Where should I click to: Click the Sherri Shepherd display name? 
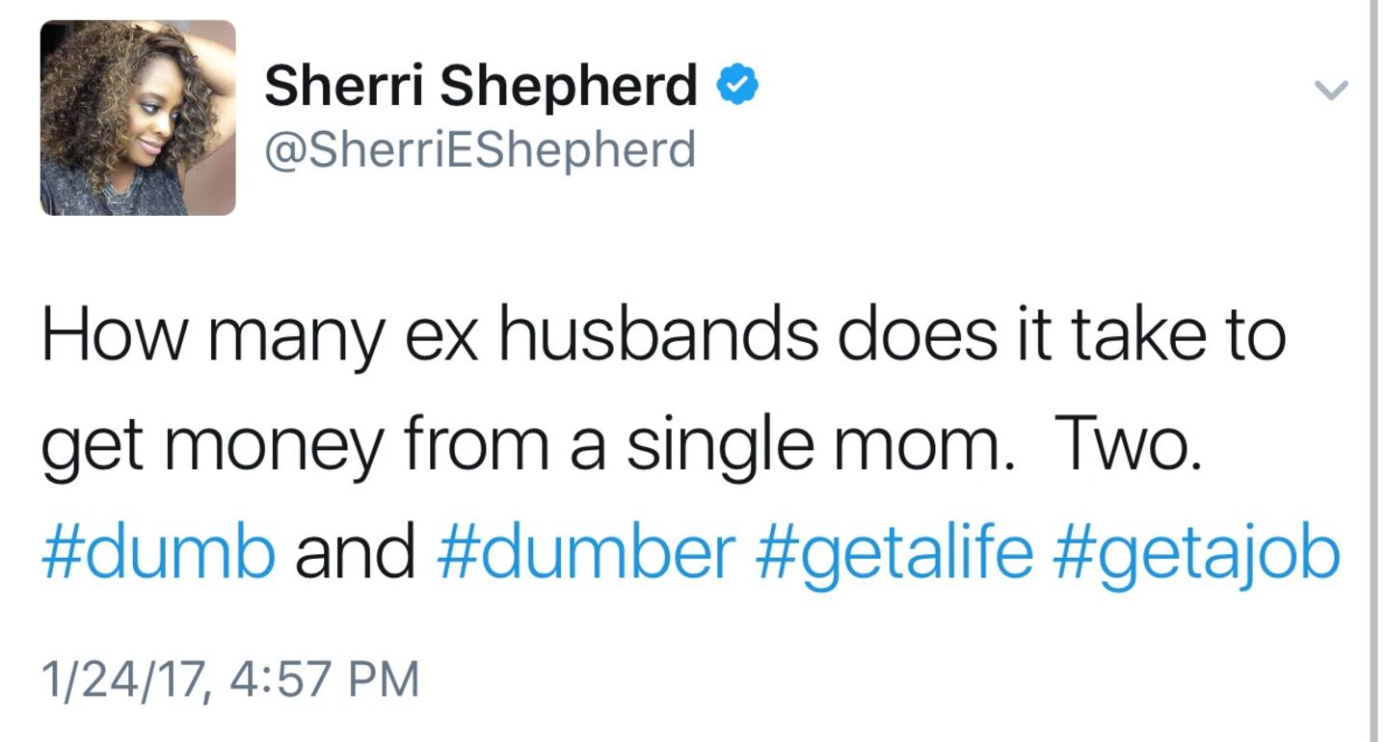tap(480, 87)
